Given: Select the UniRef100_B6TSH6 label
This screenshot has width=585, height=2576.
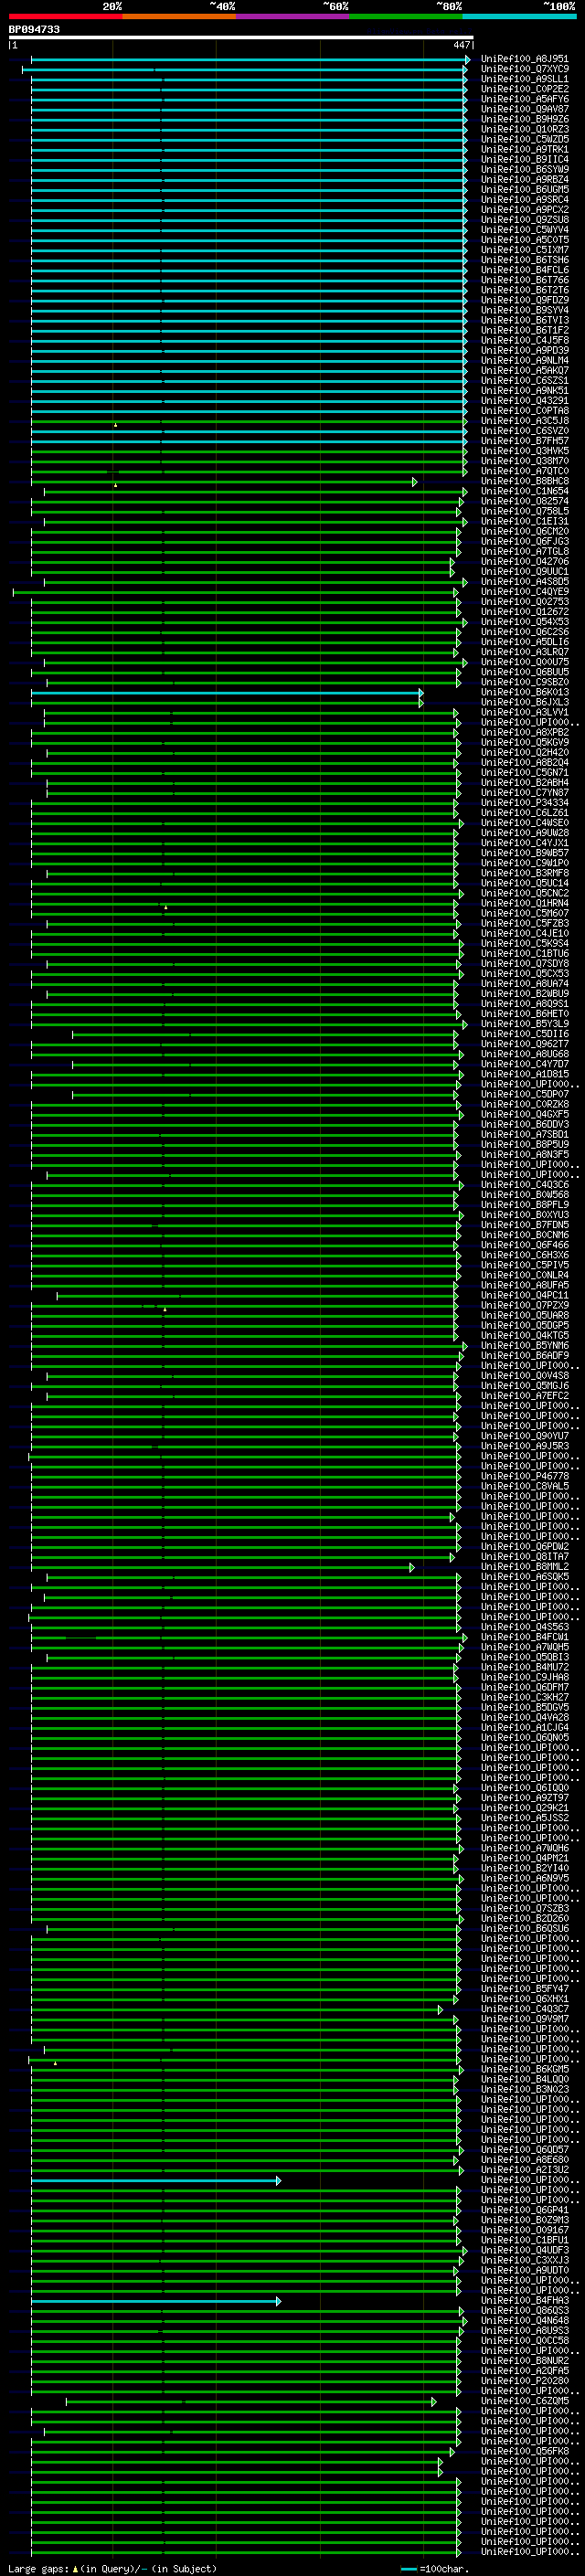Looking at the screenshot, I should pos(525,260).
